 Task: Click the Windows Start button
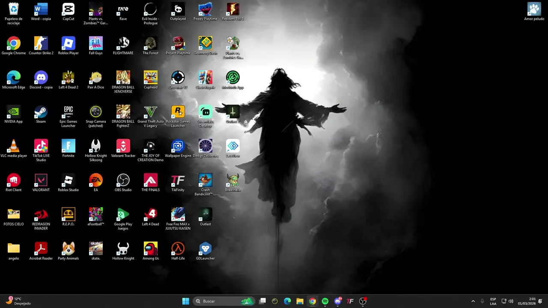(186, 301)
